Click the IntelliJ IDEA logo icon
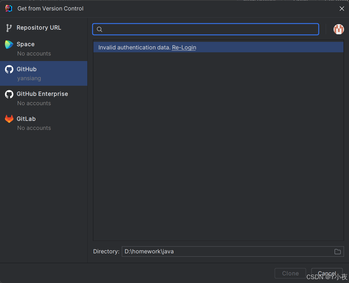The height and width of the screenshot is (283, 349). click(x=9, y=8)
